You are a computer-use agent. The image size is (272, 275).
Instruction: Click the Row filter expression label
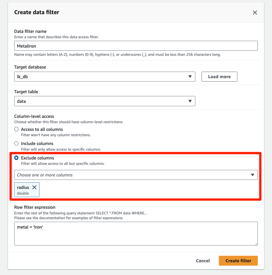(35, 207)
